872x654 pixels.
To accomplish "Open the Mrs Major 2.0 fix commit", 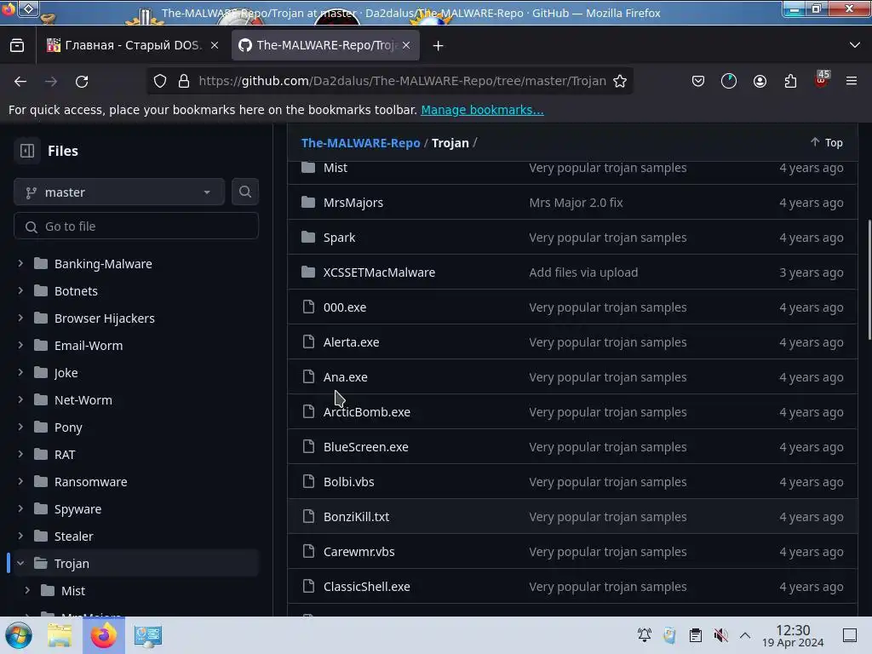I will (576, 203).
